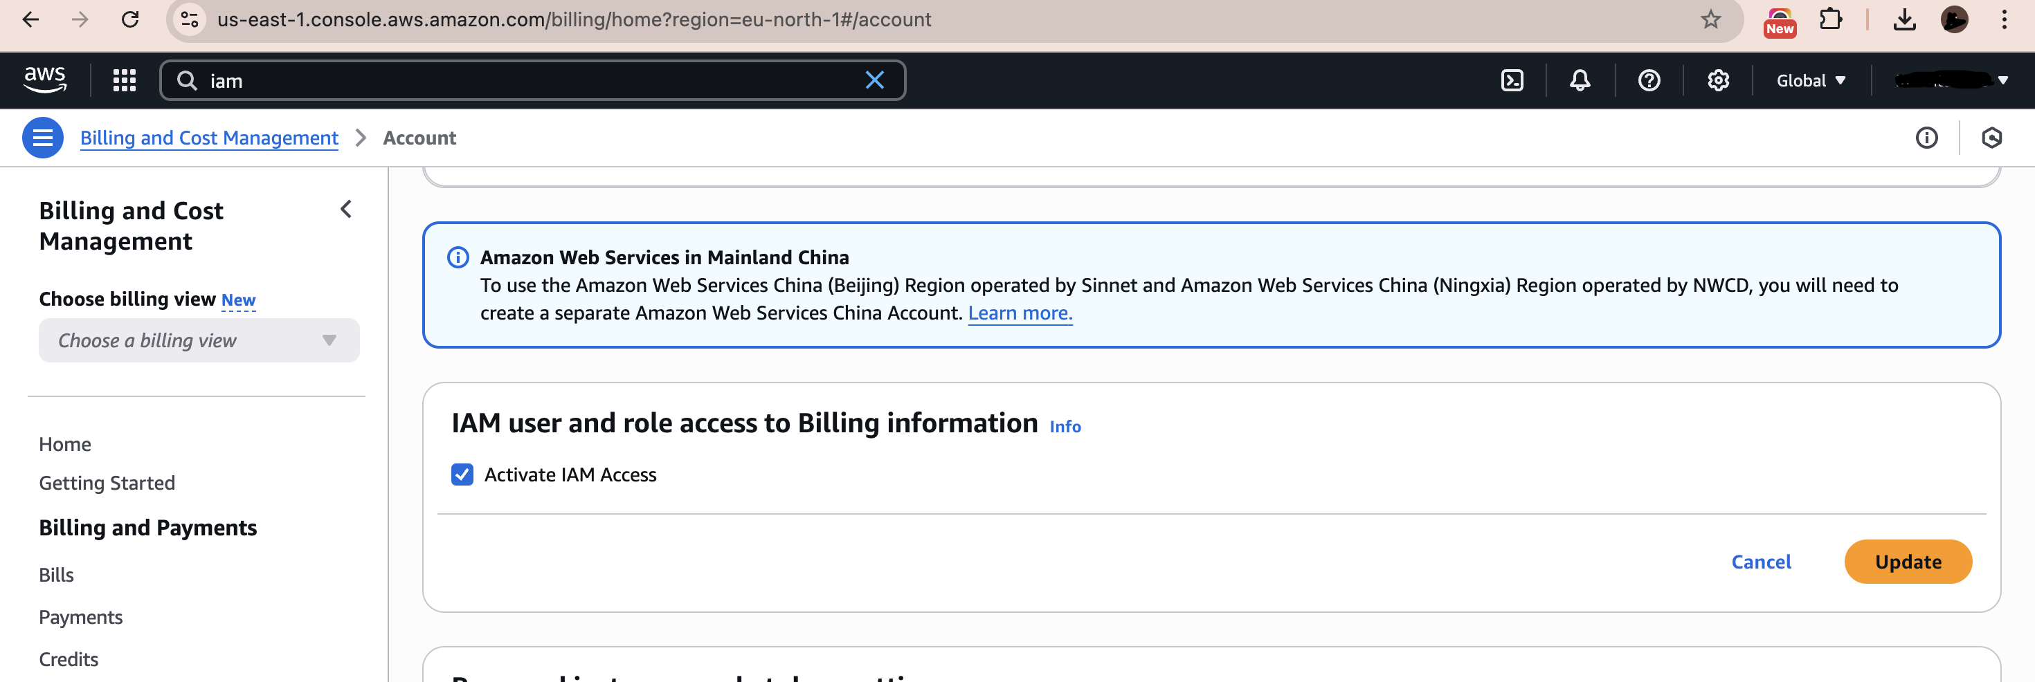Open the help question mark menu

[x=1649, y=80]
